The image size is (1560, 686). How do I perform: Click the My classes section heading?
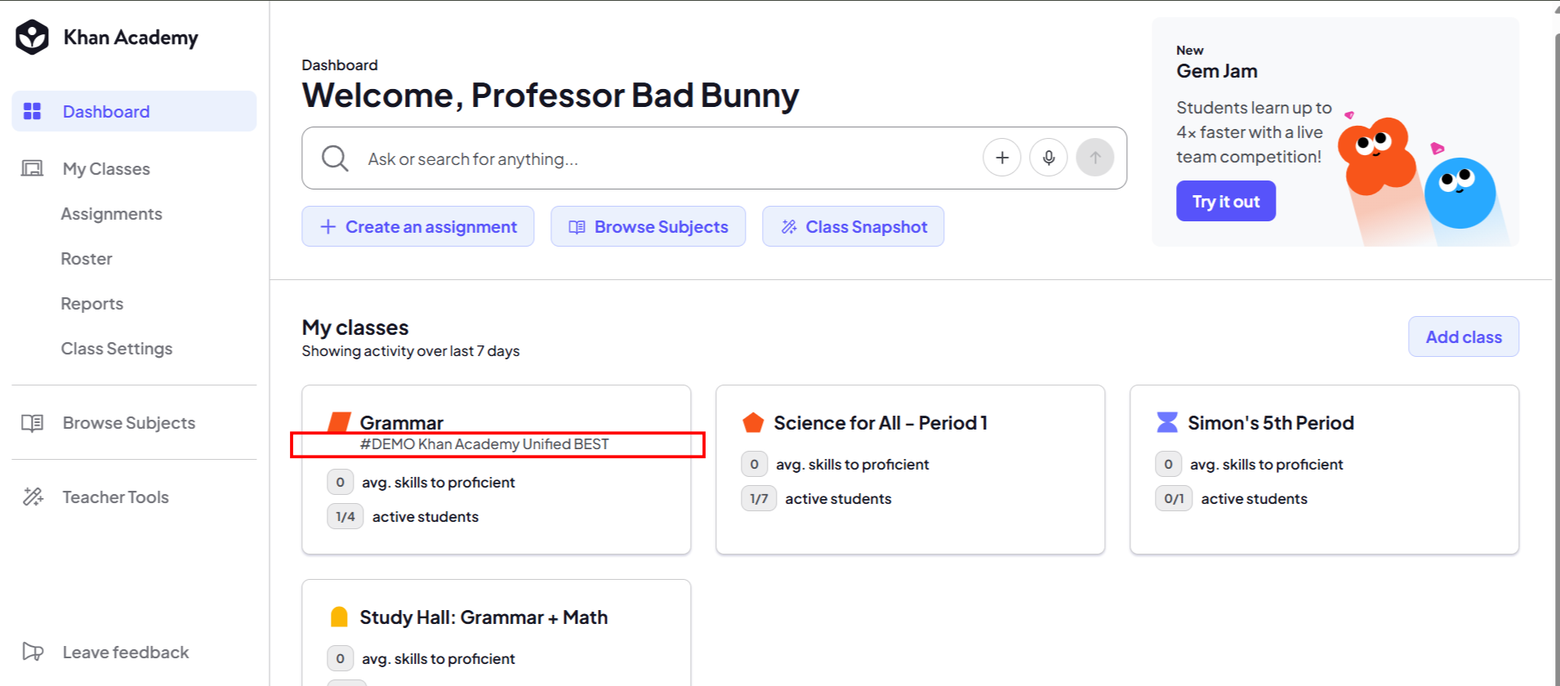(x=355, y=327)
